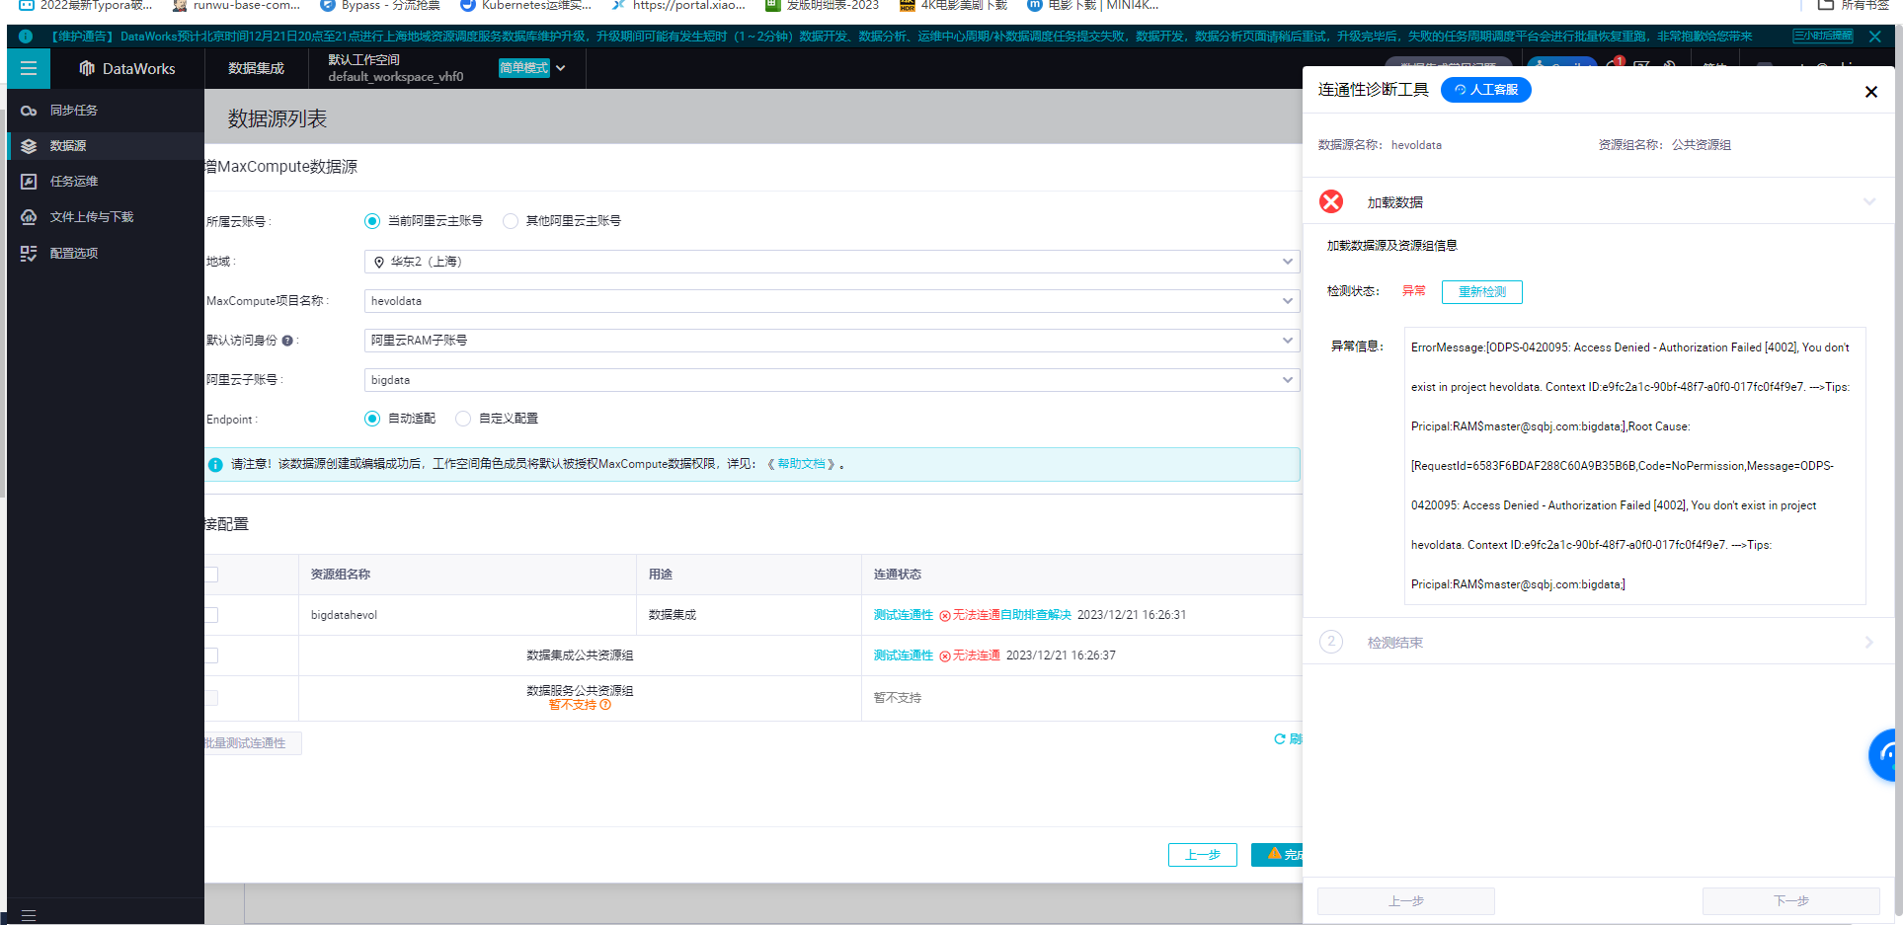This screenshot has height=925, width=1903.
Task: Select 其他阿里云主账号 radio option
Action: point(511,221)
